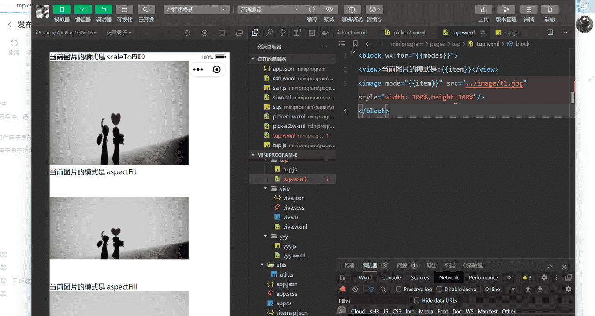
Task: Switch to the Console devtools tab
Action: coord(391,277)
